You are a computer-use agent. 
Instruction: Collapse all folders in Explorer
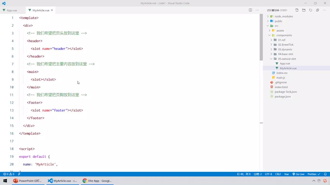click(317, 10)
